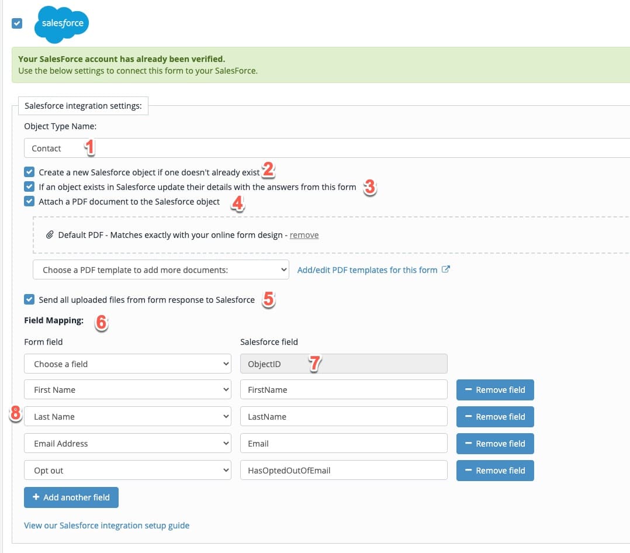Remove the HasOptedOutOfEmail field mapping
Viewport: 630px width, 553px height.
tap(495, 470)
